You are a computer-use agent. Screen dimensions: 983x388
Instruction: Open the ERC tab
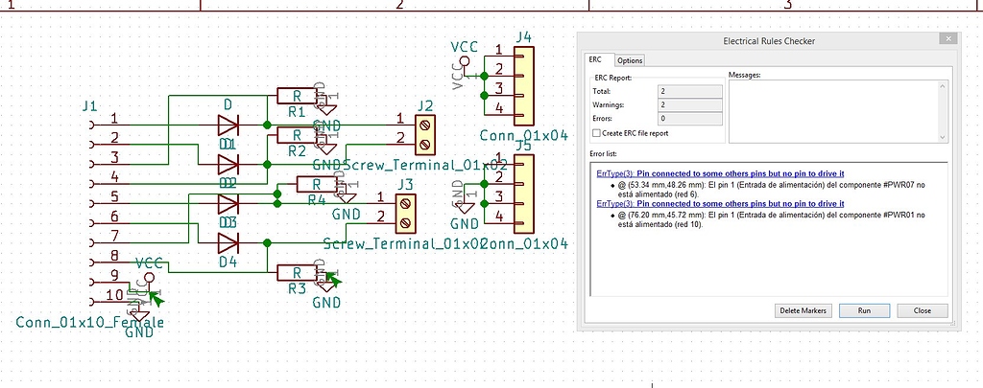[596, 60]
